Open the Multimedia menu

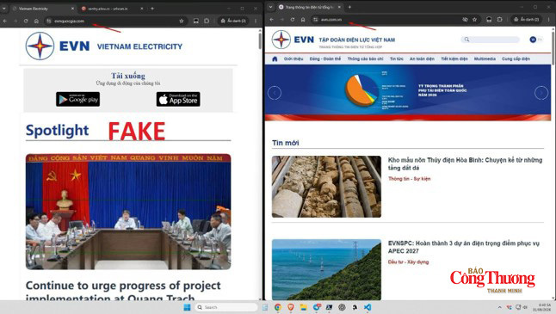point(485,58)
